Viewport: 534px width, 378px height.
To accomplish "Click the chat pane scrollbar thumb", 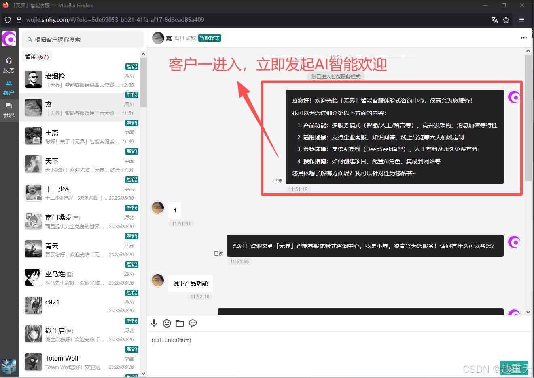I will 528,118.
